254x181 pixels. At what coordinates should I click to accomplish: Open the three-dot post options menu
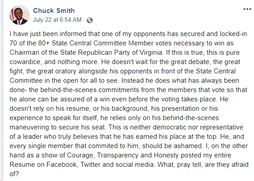247,9
